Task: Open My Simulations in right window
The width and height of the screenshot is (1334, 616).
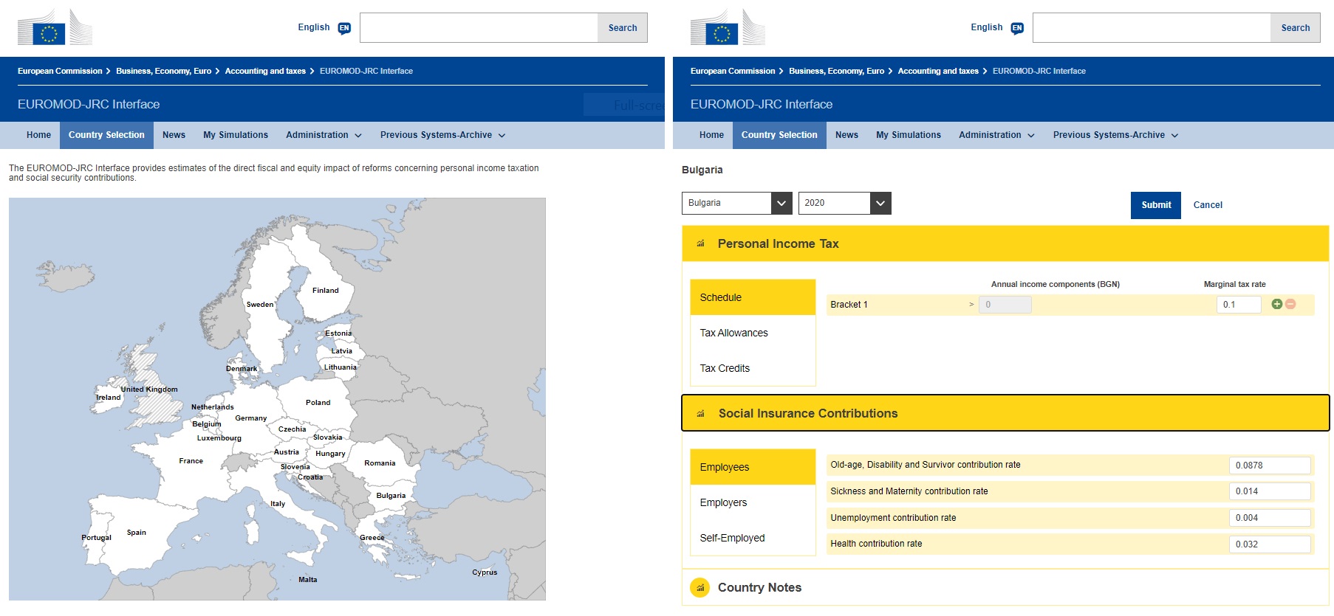Action: coord(909,135)
